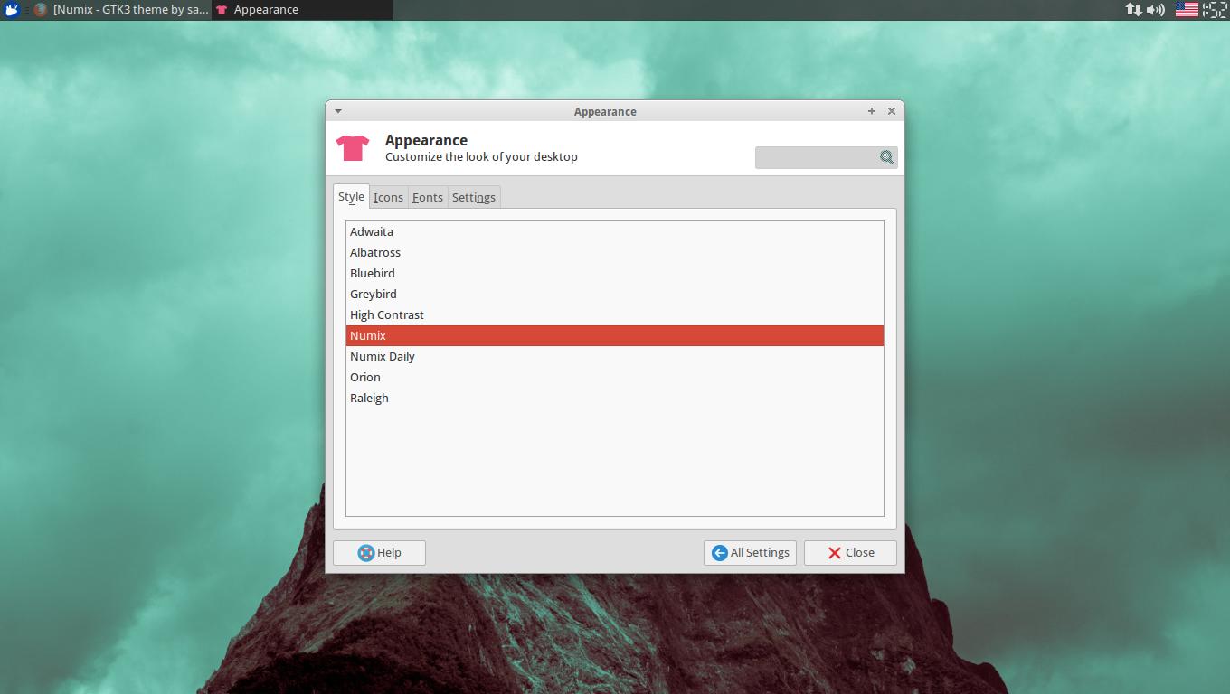Select the Raleigh theme
The image size is (1230, 694).
(x=615, y=398)
